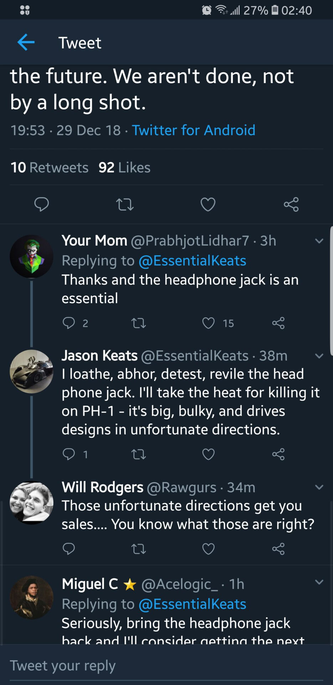Reply to Jason Keats' headphone jack tweet

click(68, 454)
